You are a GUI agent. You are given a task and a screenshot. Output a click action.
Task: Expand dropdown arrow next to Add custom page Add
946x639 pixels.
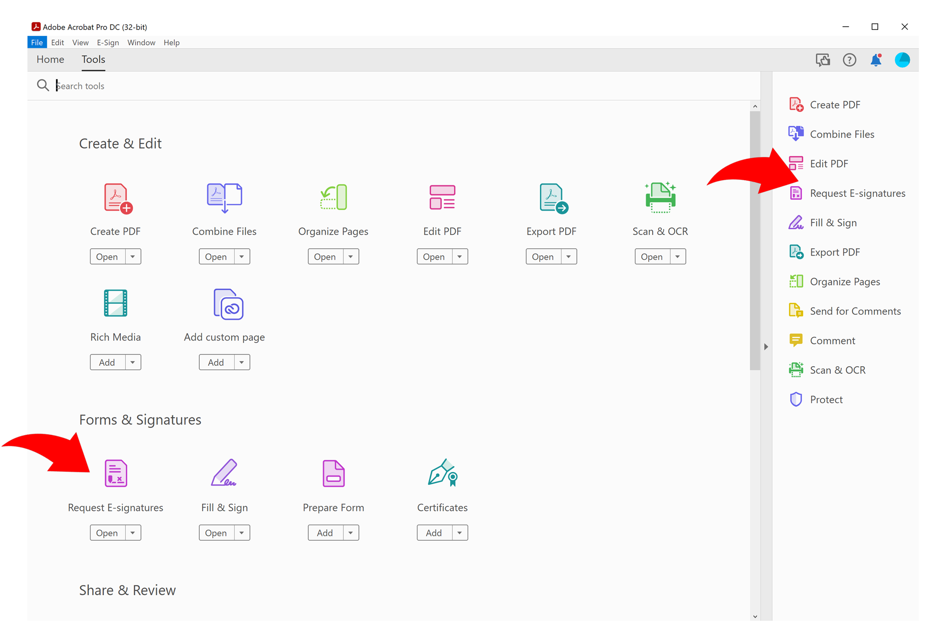coord(242,362)
